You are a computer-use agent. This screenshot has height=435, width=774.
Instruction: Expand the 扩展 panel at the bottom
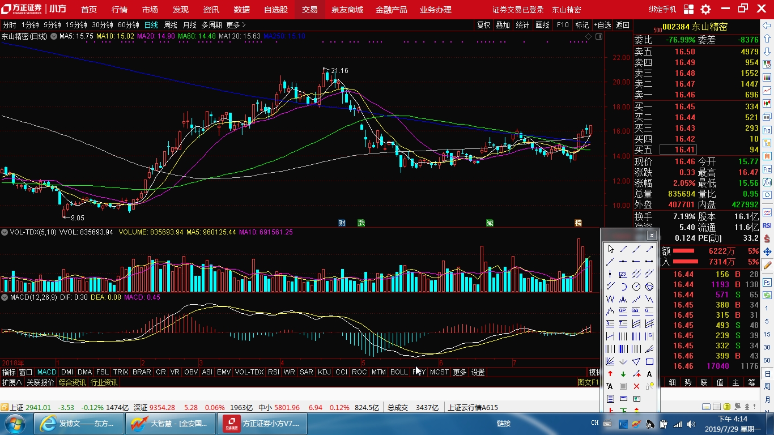point(11,382)
